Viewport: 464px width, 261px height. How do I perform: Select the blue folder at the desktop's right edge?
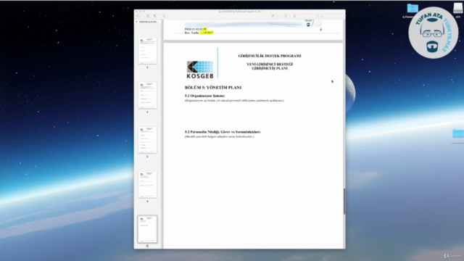pyautogui.click(x=458, y=133)
